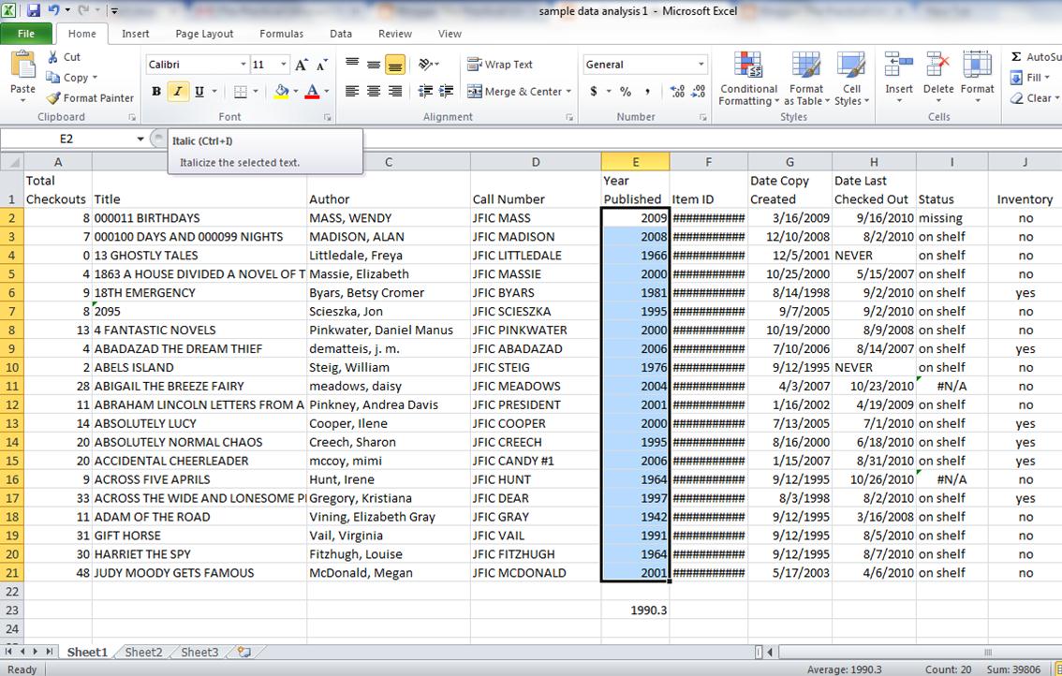The width and height of the screenshot is (1062, 676).
Task: Expand the General number format dropdown
Action: pyautogui.click(x=701, y=65)
